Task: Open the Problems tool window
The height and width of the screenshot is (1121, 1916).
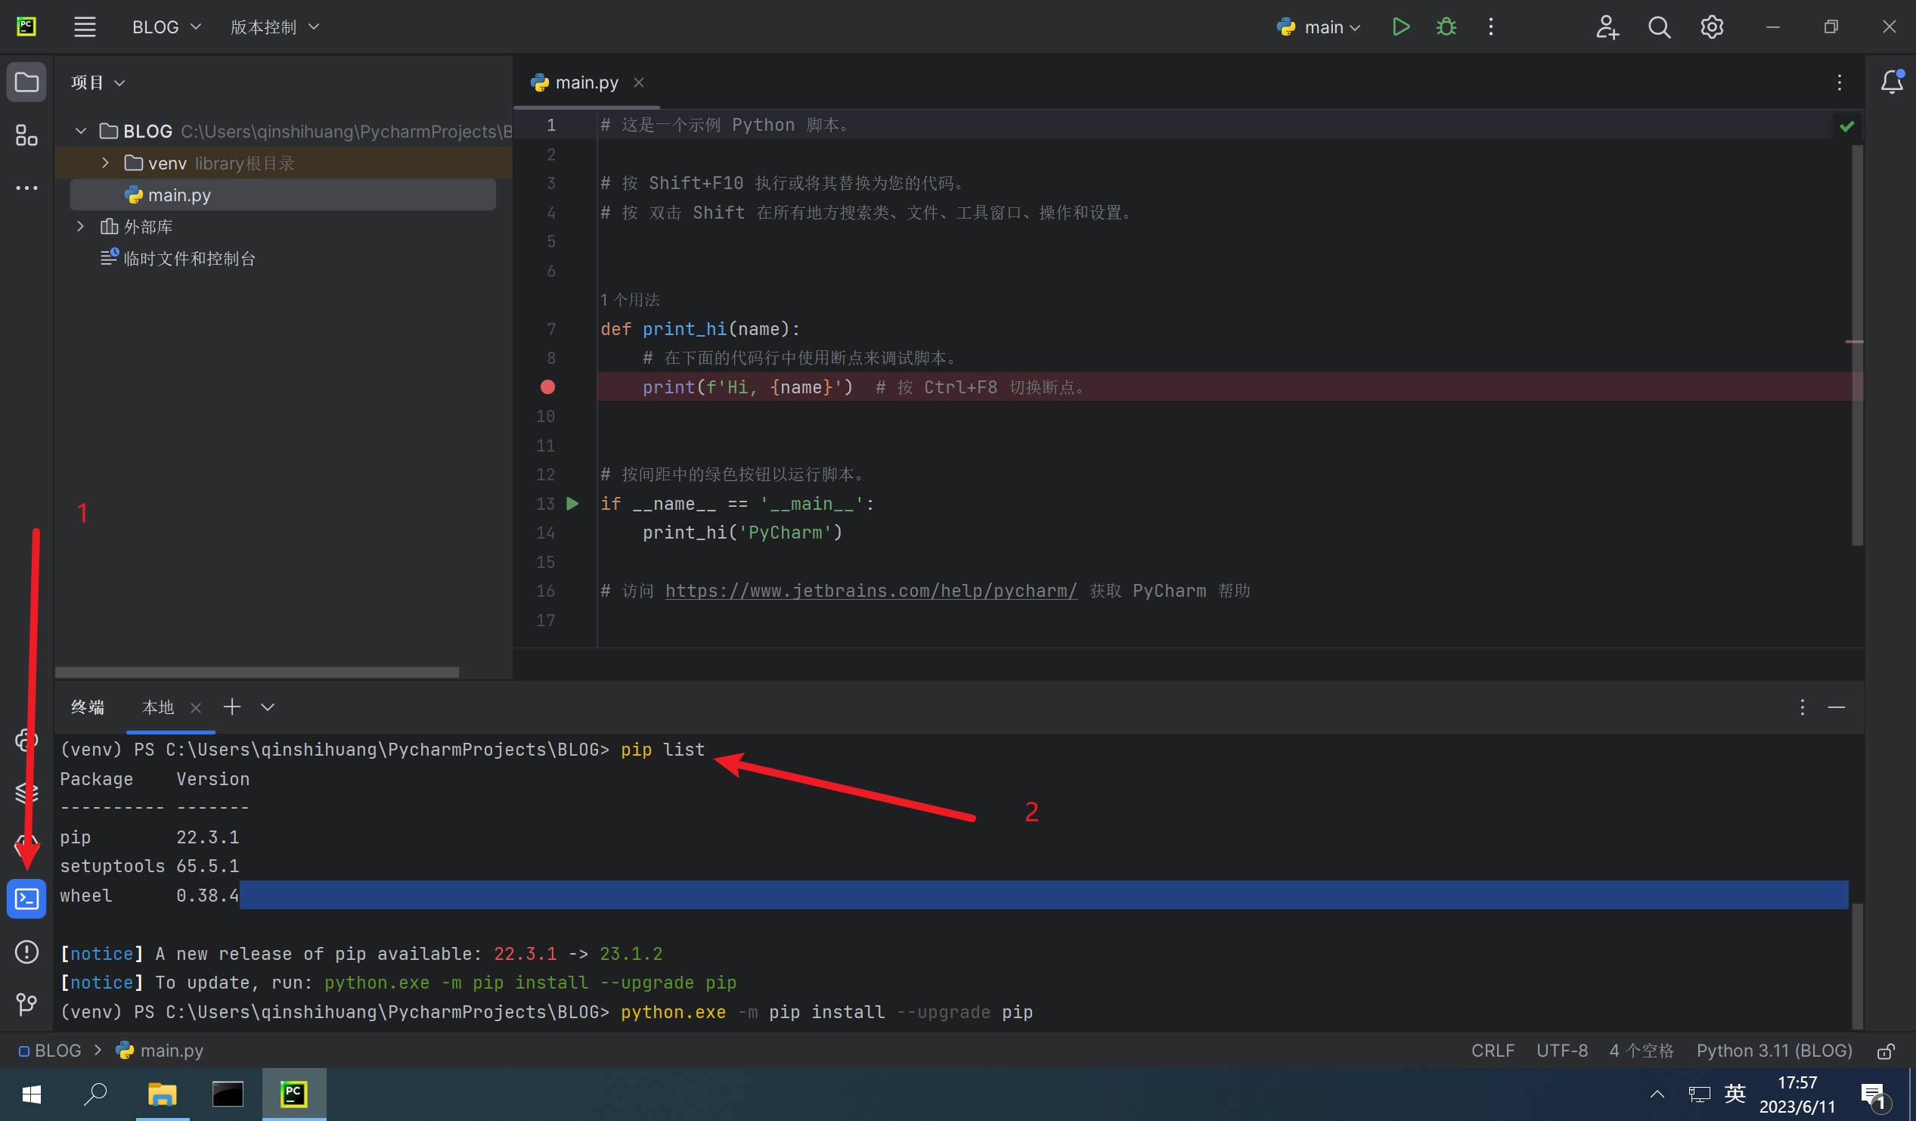Action: (26, 952)
